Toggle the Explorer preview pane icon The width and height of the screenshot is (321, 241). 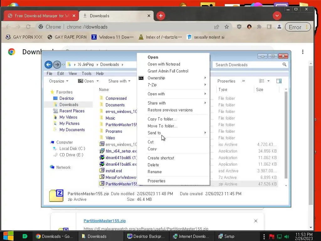(x=279, y=81)
